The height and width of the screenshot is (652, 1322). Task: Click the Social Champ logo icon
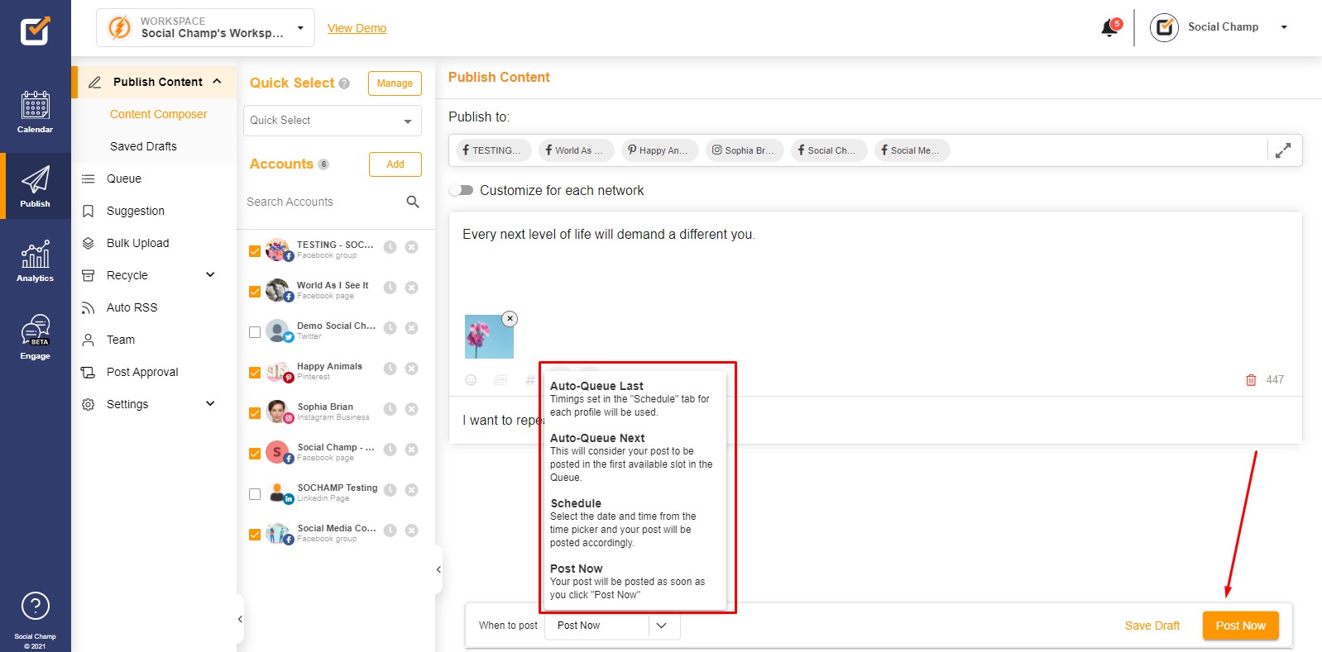[35, 31]
